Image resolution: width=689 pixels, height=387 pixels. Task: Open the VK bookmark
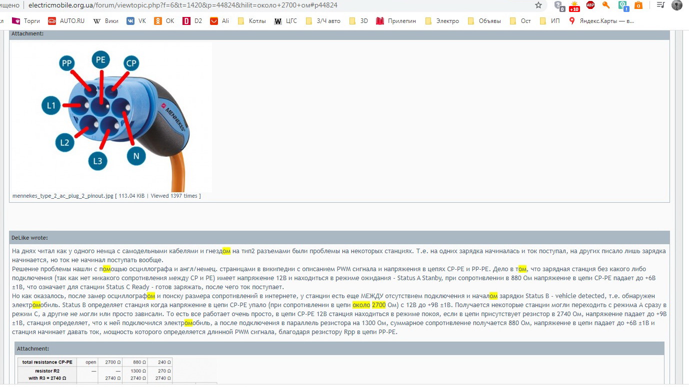tap(136, 21)
